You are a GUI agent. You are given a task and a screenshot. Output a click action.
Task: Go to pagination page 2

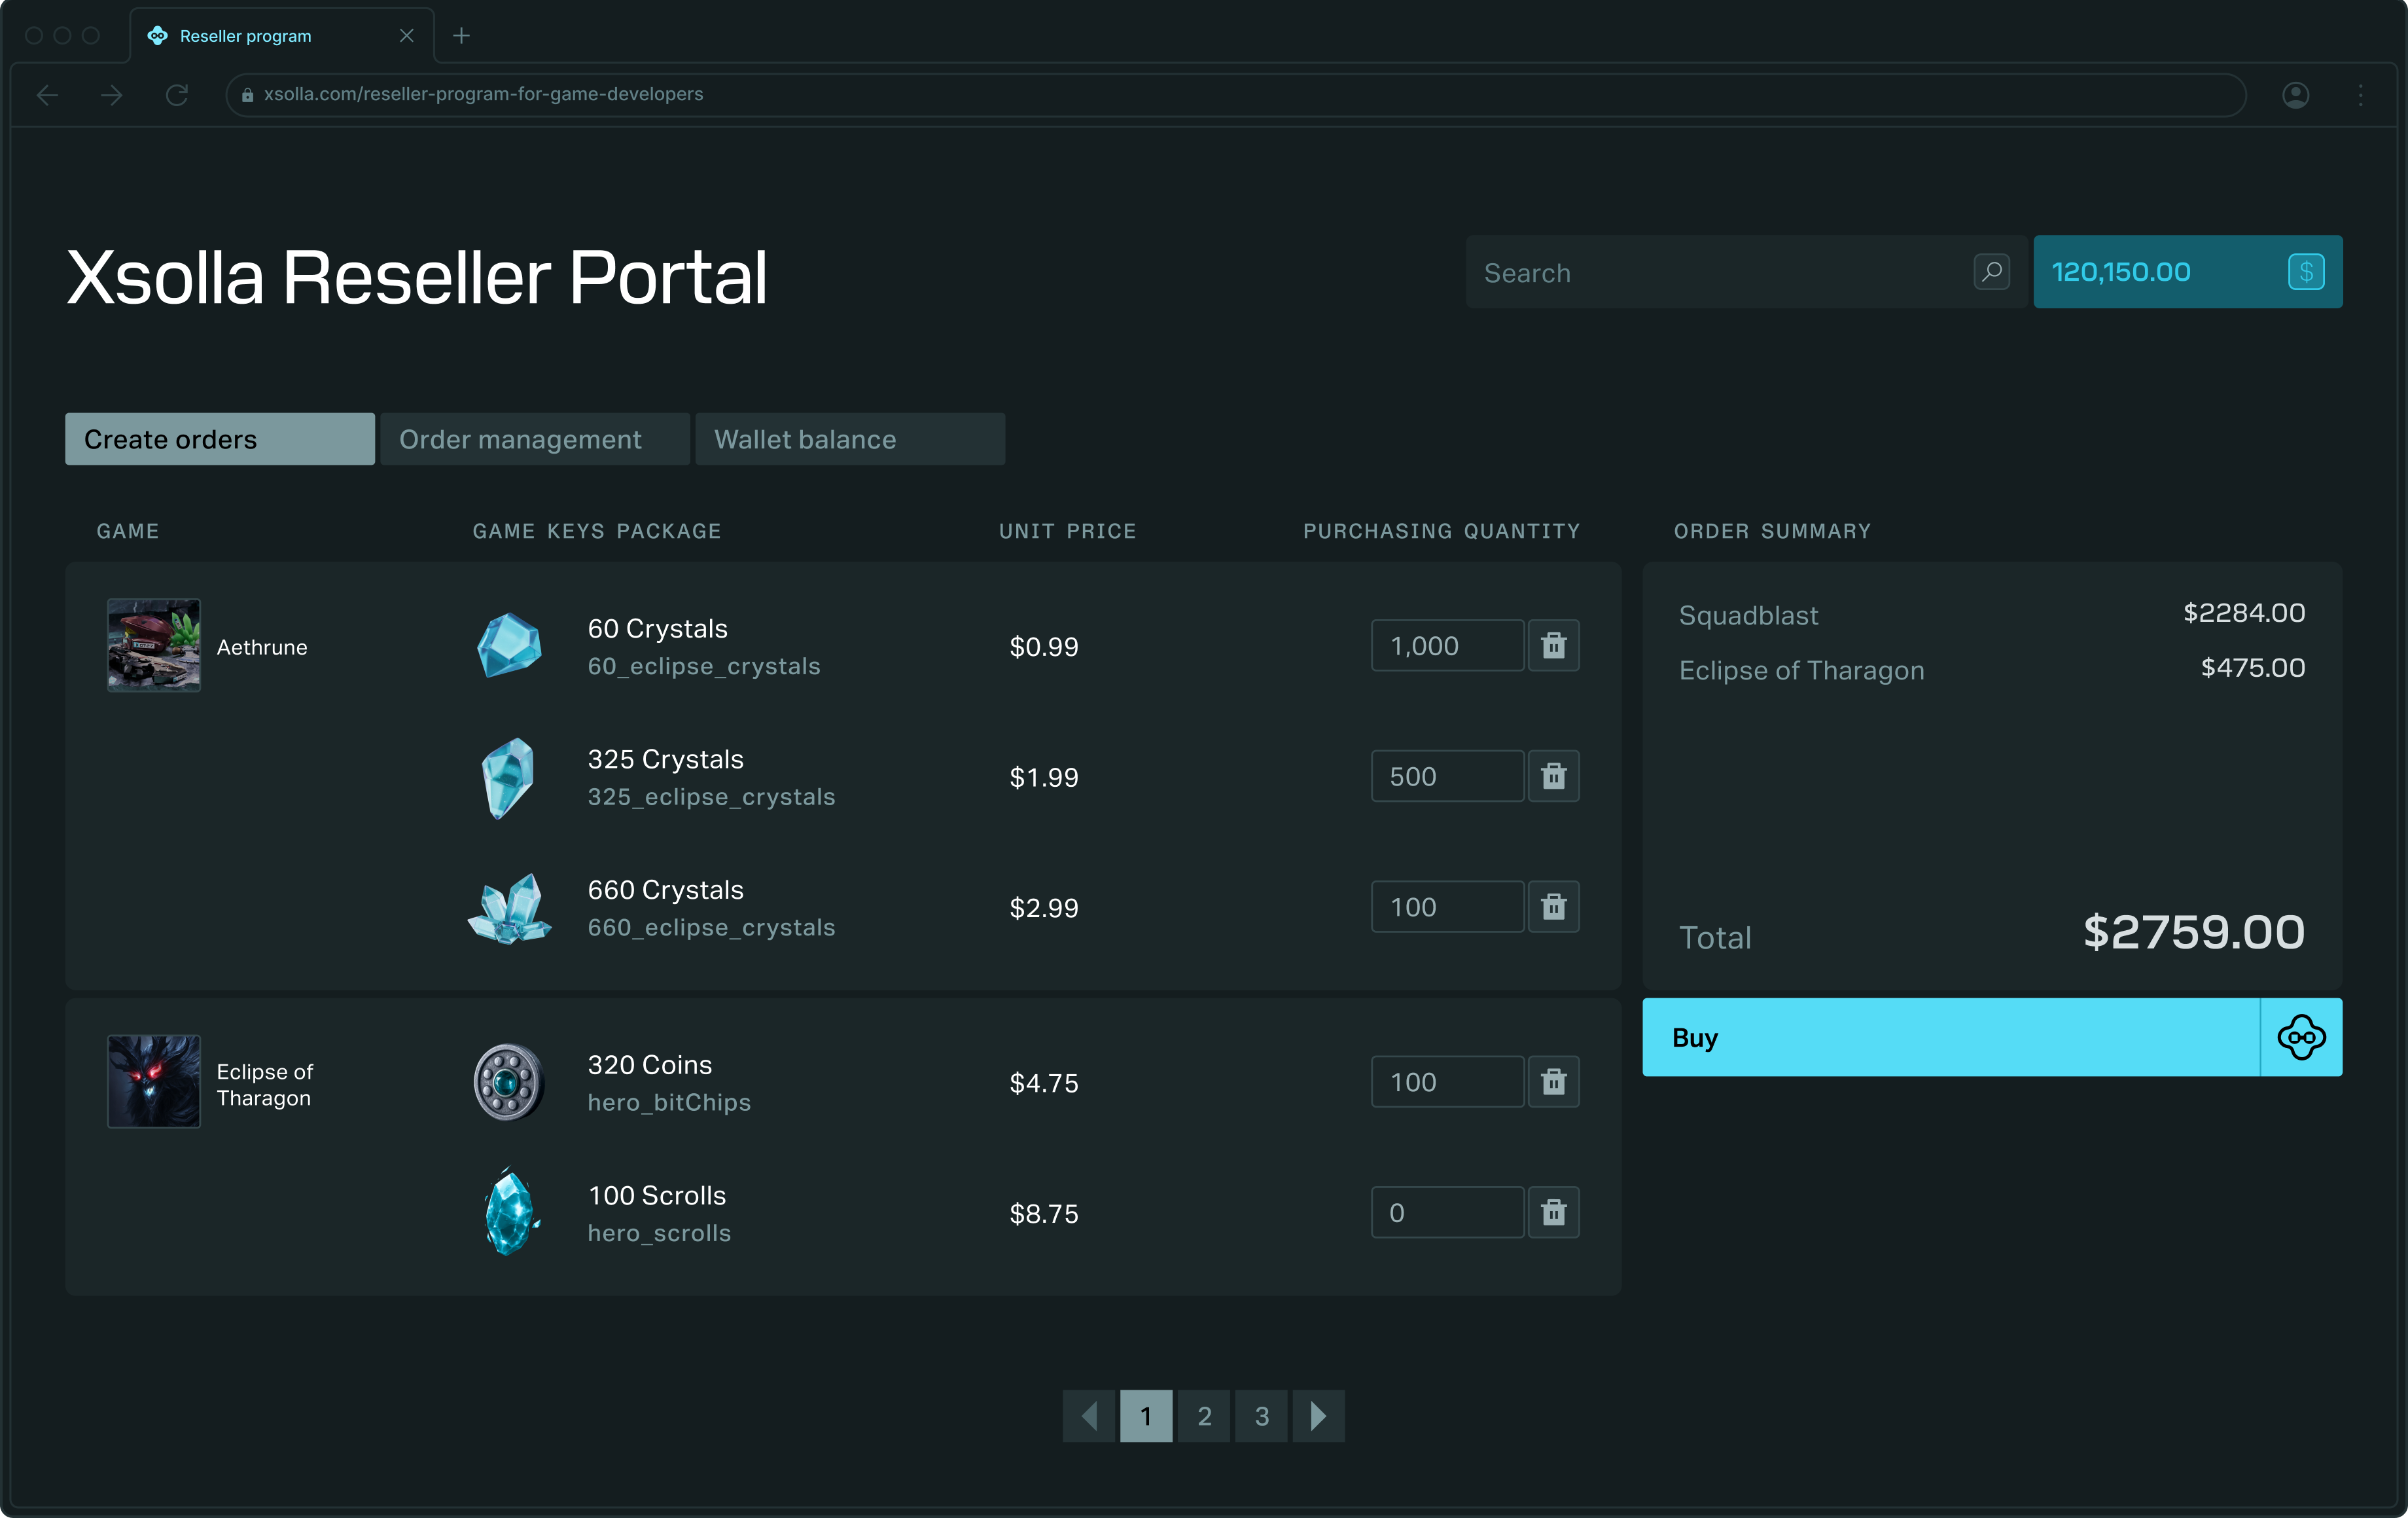[x=1204, y=1416]
